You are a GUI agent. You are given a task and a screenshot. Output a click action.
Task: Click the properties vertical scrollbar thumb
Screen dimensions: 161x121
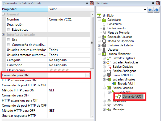pos(92,43)
